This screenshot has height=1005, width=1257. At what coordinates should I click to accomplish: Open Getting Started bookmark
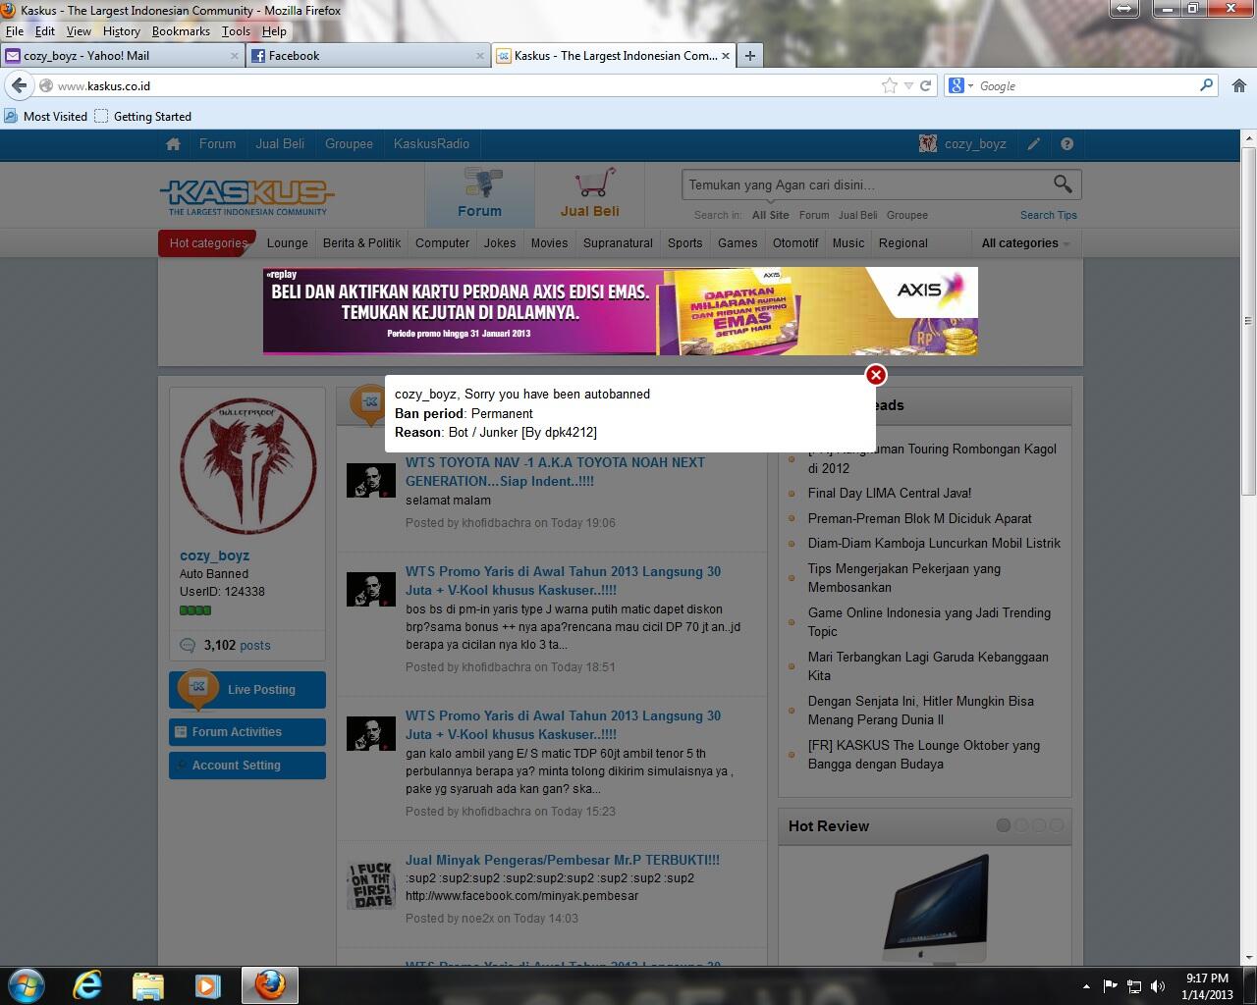[143, 116]
